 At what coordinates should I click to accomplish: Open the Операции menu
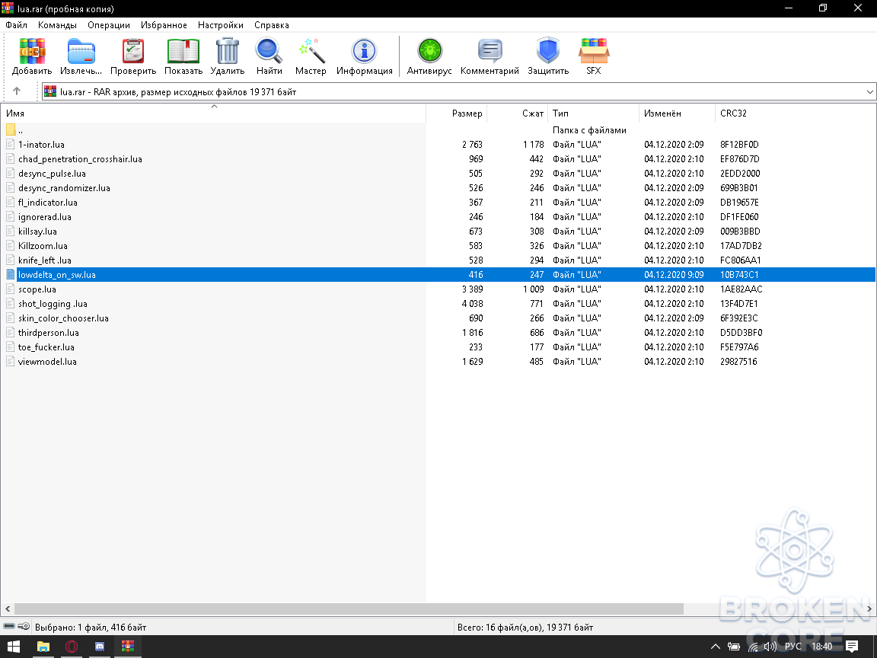tap(109, 25)
